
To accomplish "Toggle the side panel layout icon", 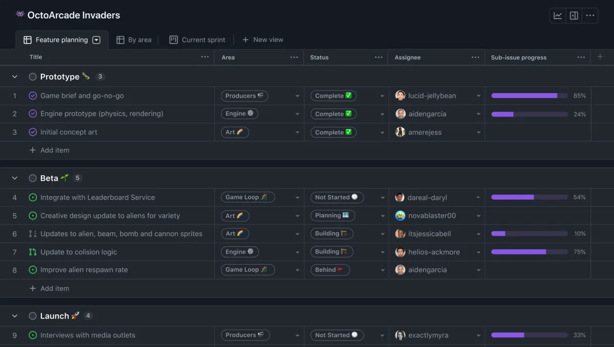I will pos(574,15).
